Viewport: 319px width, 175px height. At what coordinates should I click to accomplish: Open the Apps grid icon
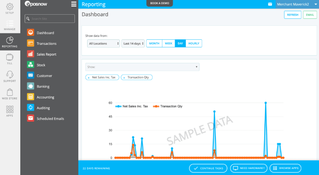tap(10, 109)
